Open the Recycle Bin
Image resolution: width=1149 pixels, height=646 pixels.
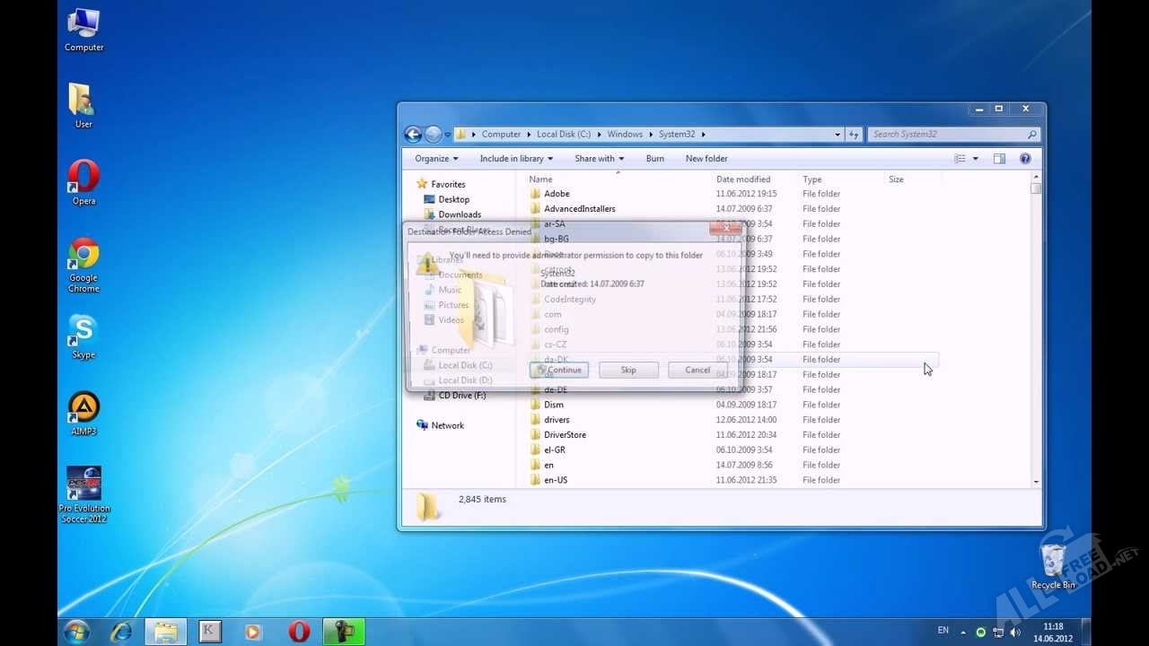[1052, 563]
